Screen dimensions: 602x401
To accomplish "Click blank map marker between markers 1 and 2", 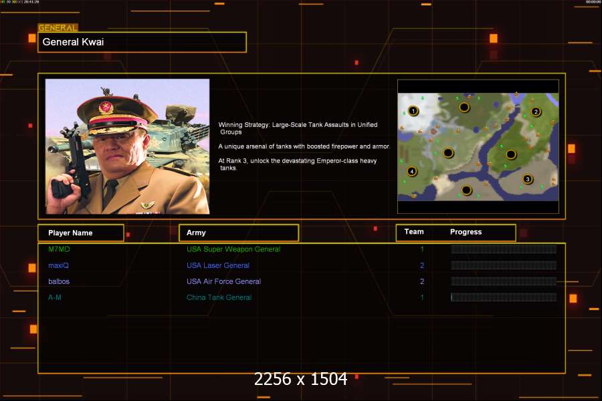I will point(464,107).
